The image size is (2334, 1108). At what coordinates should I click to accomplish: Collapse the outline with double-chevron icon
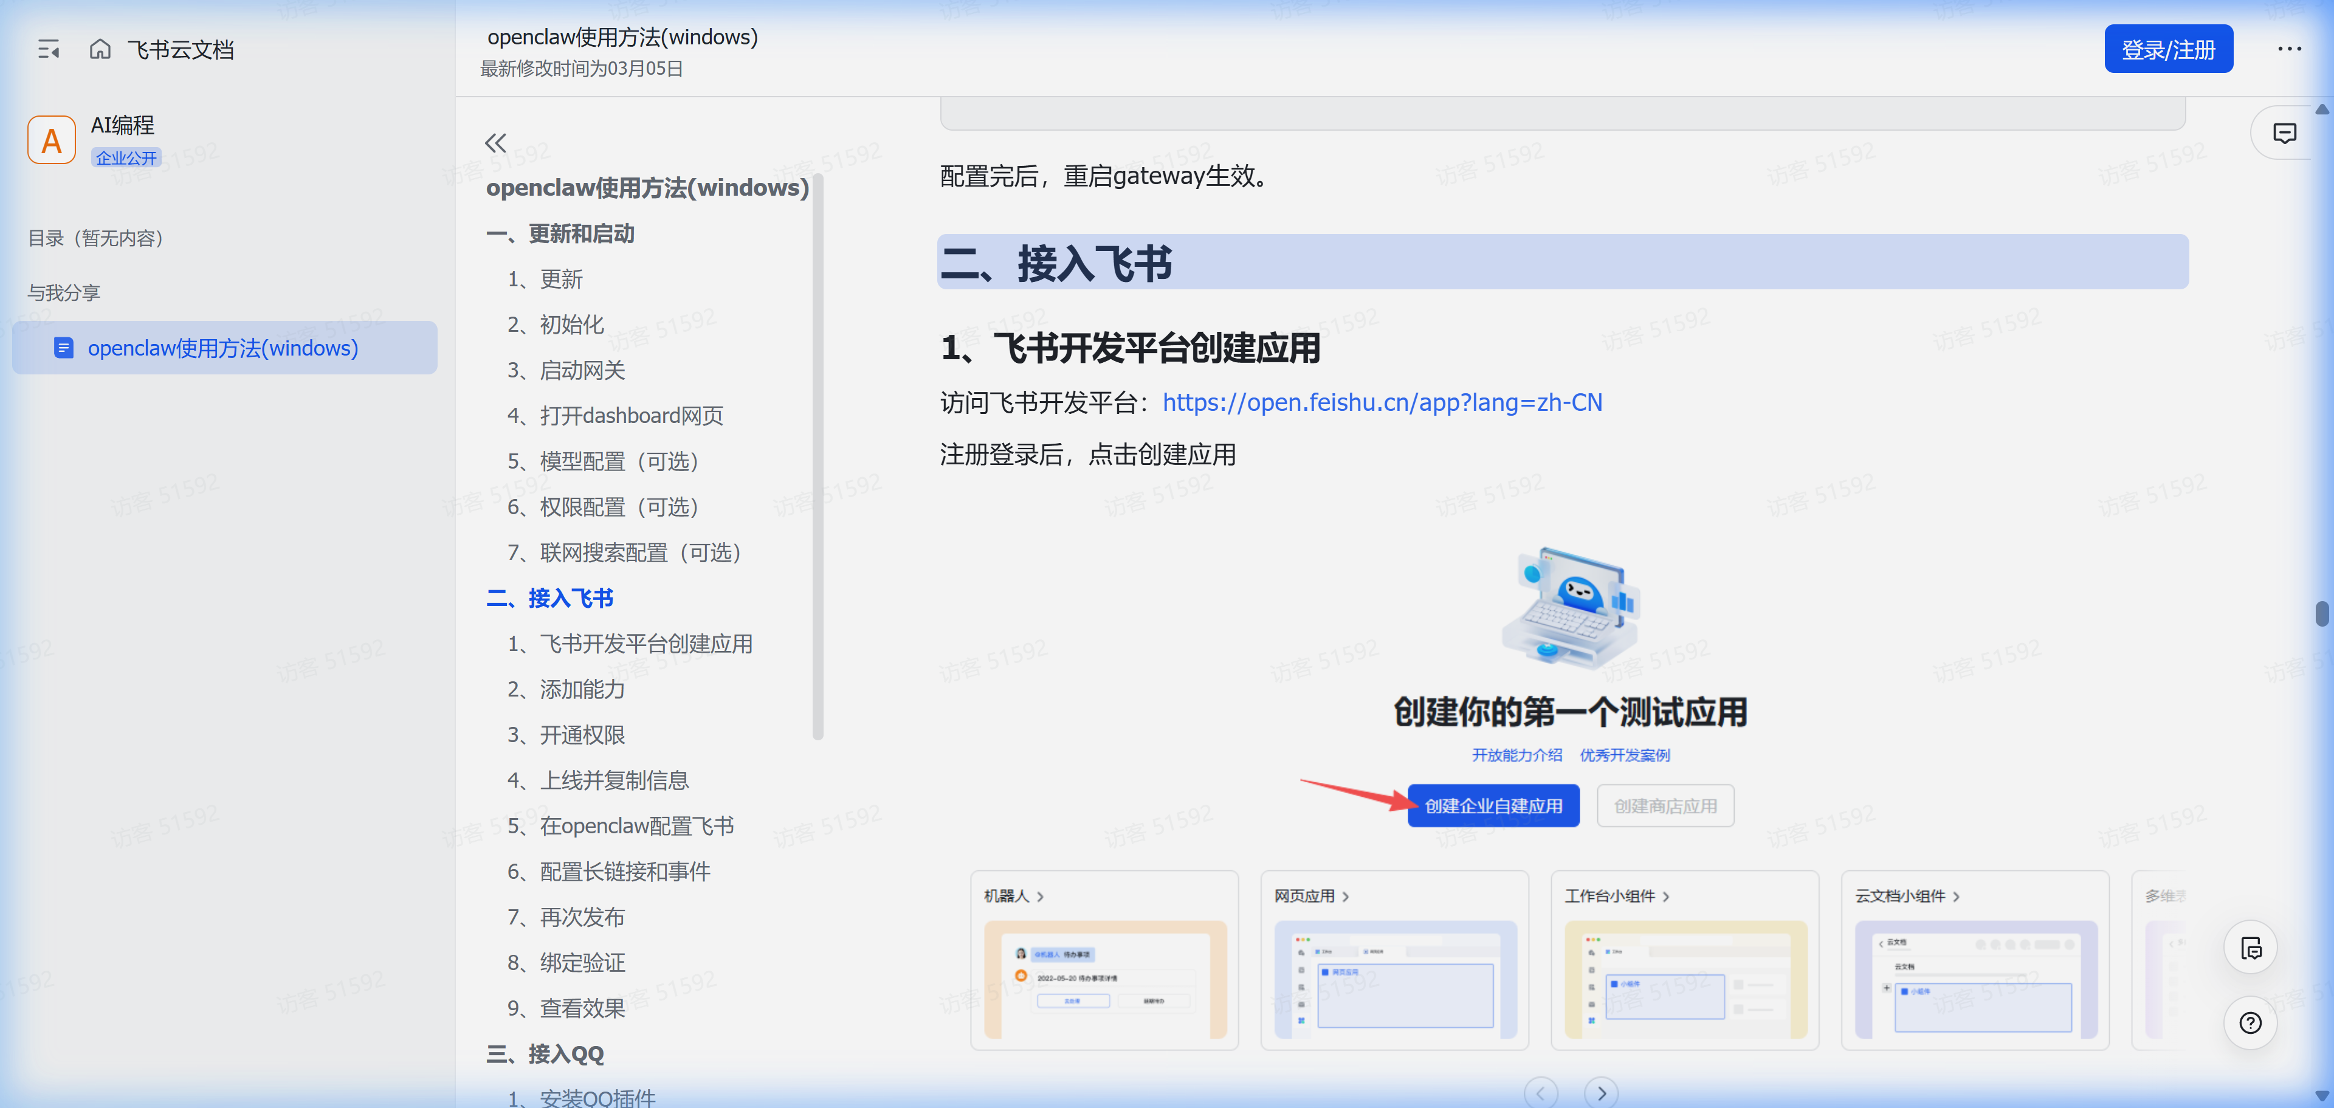pos(495,142)
